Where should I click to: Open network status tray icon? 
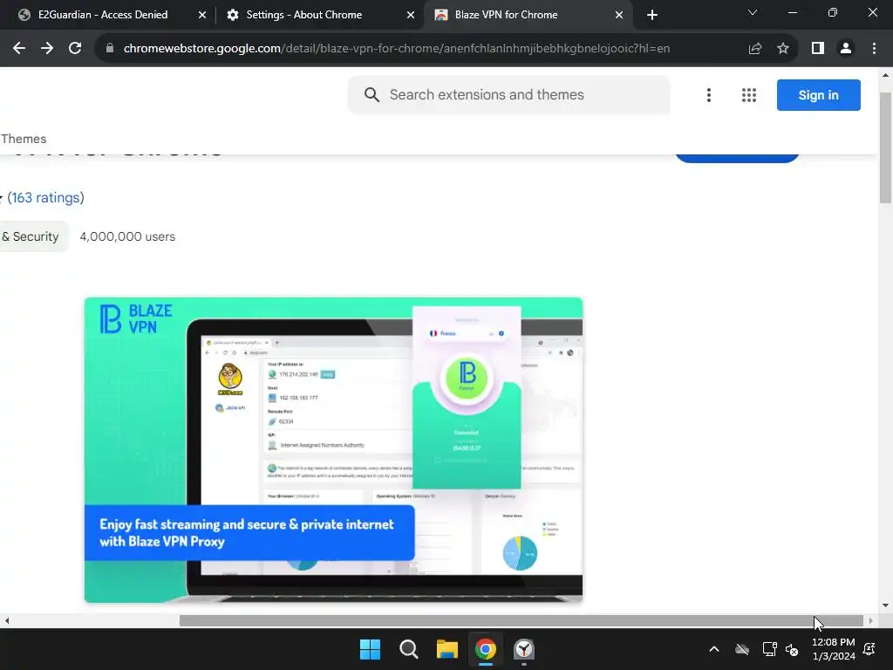(x=769, y=649)
